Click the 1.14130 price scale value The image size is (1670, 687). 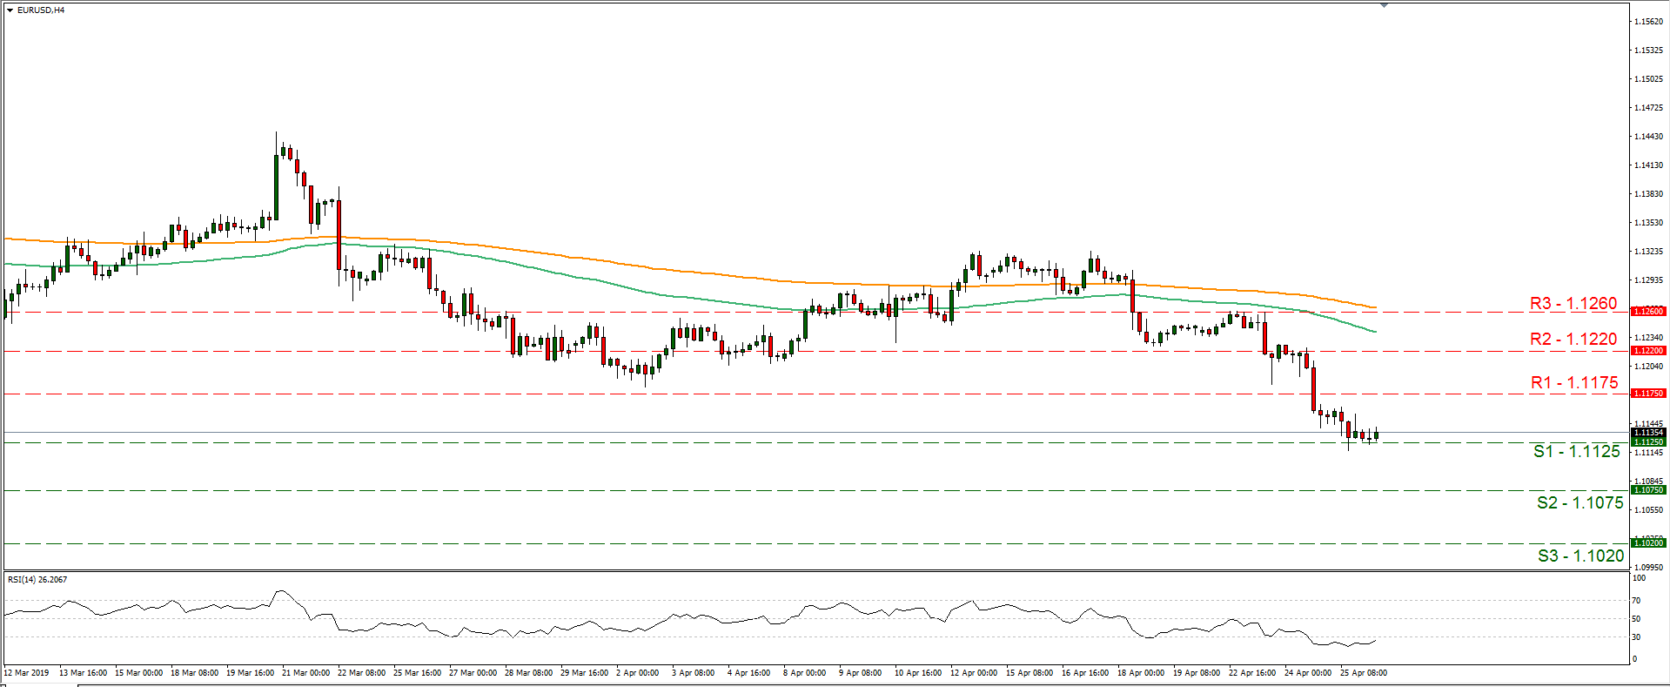(1648, 165)
